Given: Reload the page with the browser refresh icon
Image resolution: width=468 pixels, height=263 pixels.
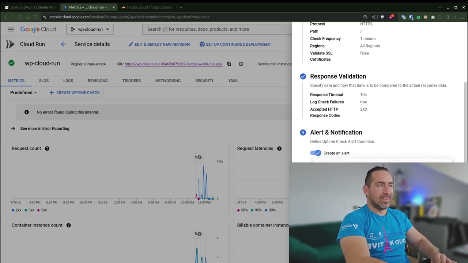Looking at the screenshot, I should [x=20, y=17].
